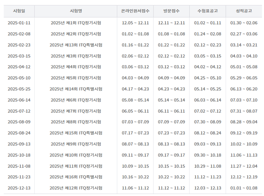Click the 시험일 column header

click(x=19, y=11)
